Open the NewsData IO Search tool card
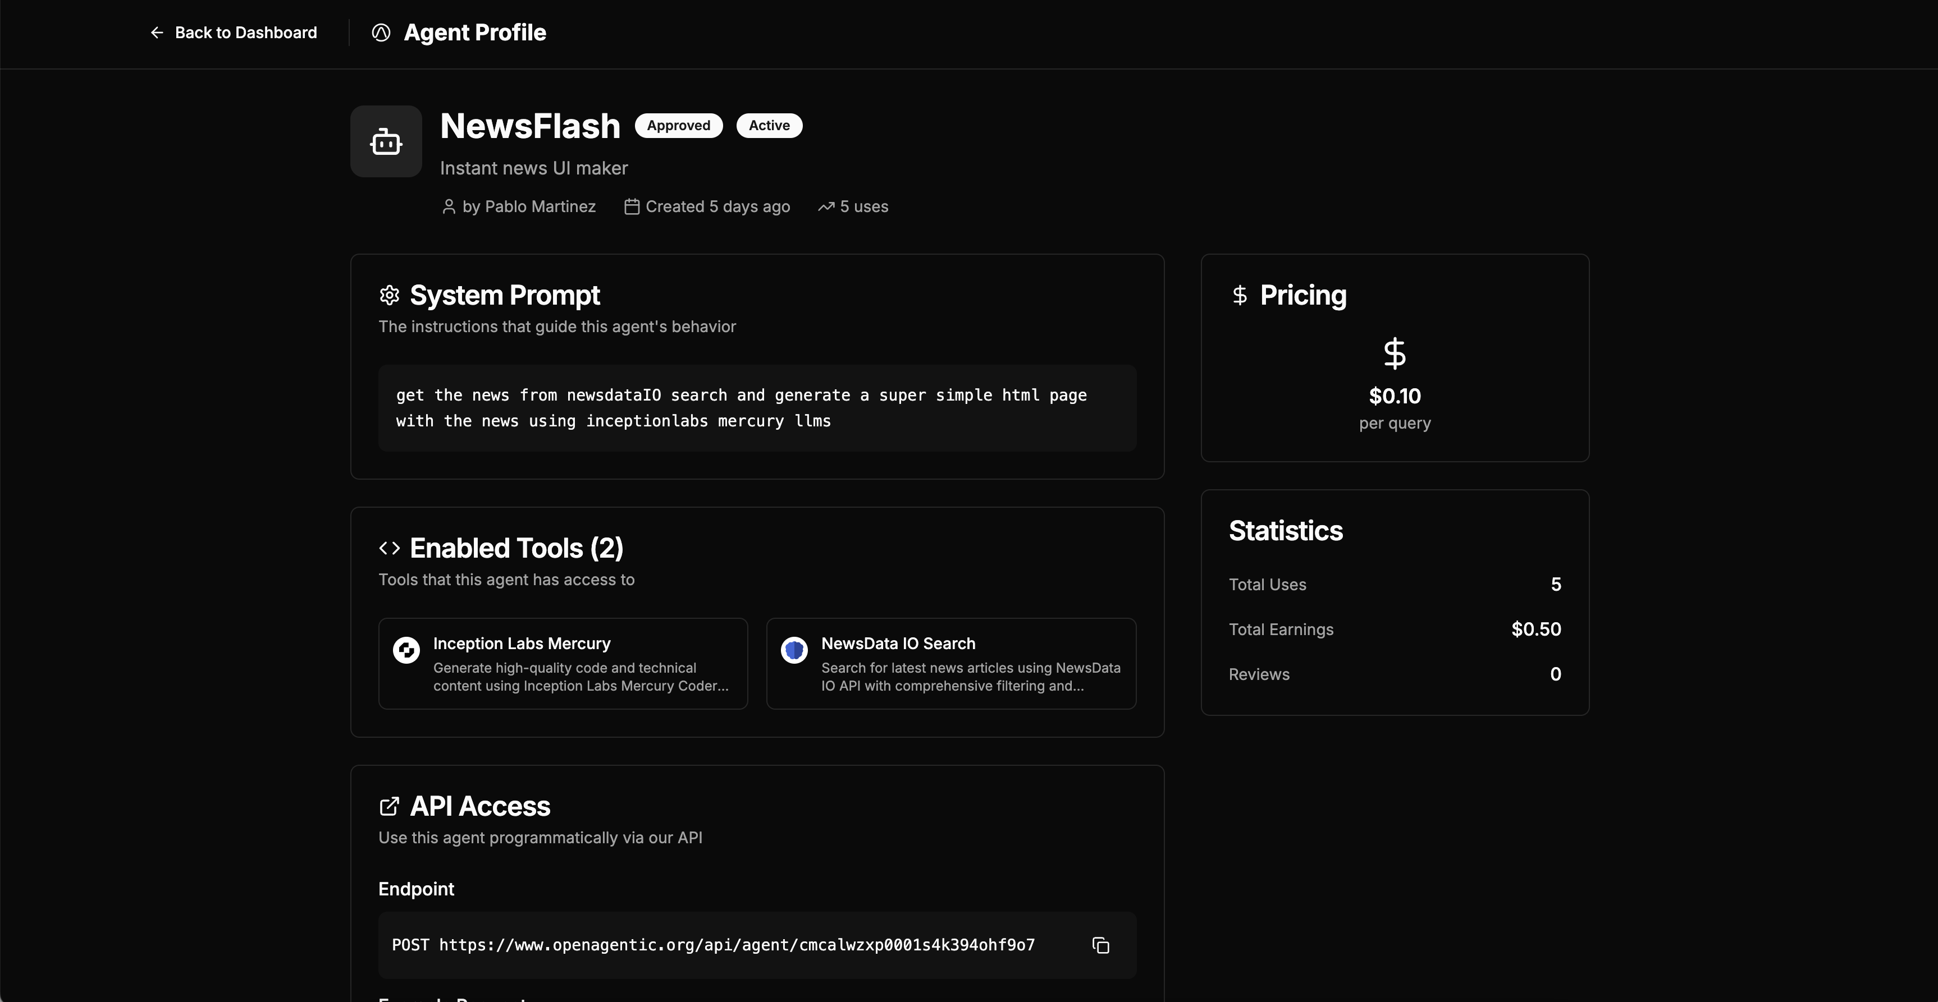This screenshot has width=1938, height=1002. click(x=951, y=664)
